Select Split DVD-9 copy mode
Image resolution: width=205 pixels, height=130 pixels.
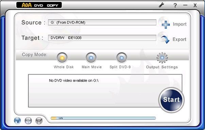click(x=122, y=58)
